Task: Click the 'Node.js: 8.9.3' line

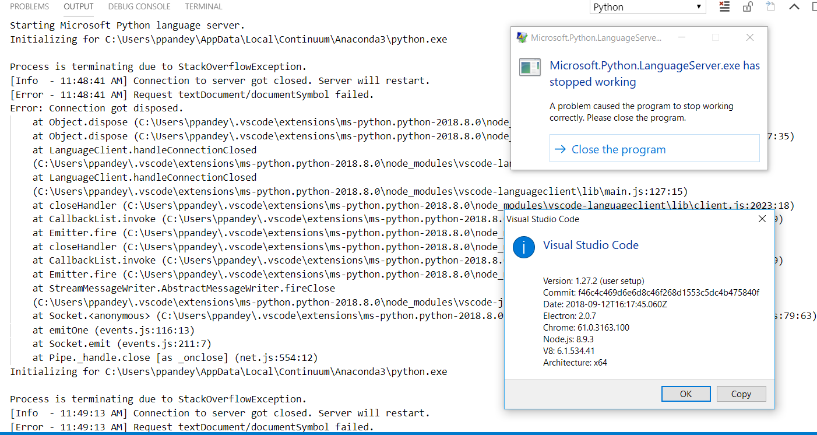Action: 568,339
